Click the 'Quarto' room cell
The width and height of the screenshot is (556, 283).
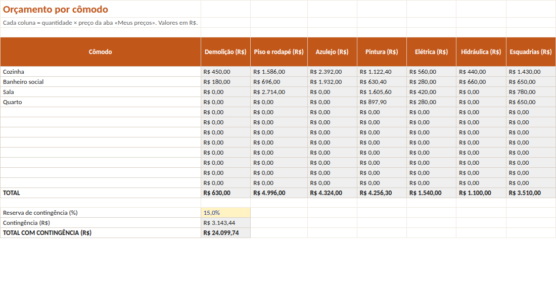pos(101,102)
